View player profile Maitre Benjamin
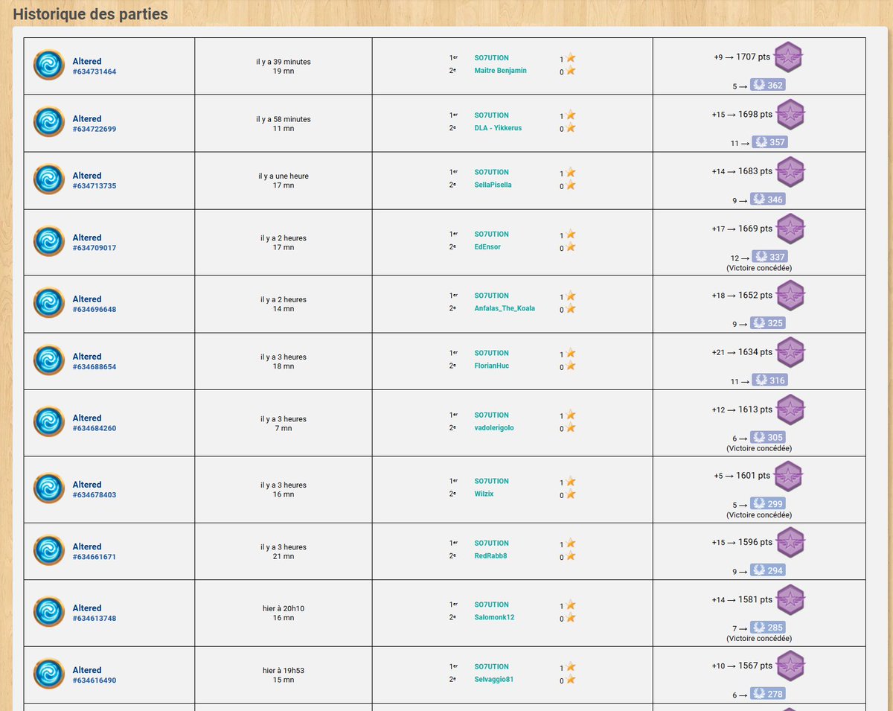 pyautogui.click(x=500, y=71)
